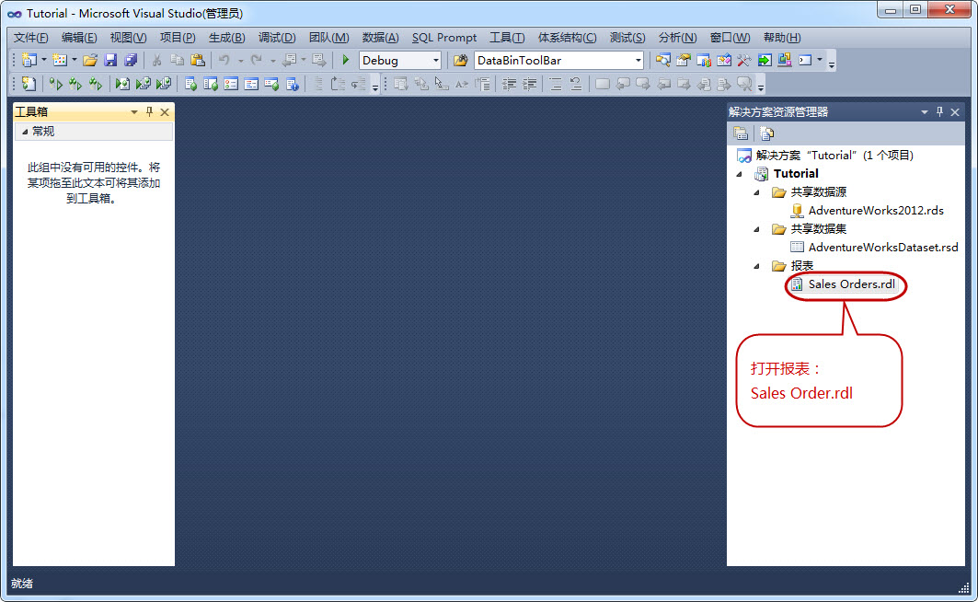This screenshot has width=978, height=602.
Task: Click the green Start Debugging arrow
Action: tap(346, 60)
